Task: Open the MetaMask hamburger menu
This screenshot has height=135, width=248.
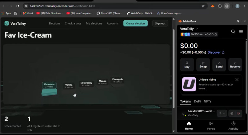Action: coord(241,31)
